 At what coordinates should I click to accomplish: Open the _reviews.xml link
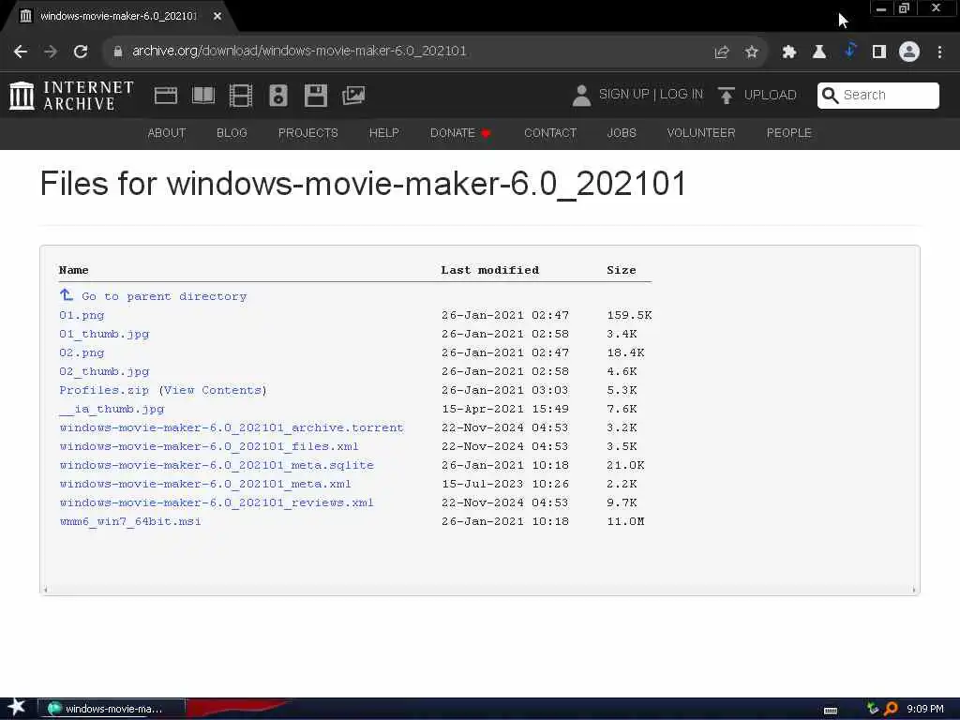[x=217, y=502]
